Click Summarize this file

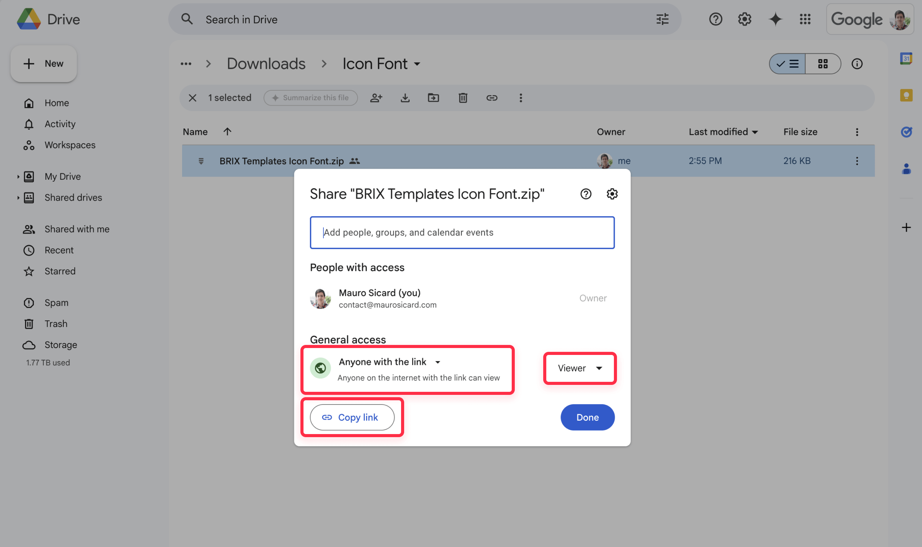point(310,98)
